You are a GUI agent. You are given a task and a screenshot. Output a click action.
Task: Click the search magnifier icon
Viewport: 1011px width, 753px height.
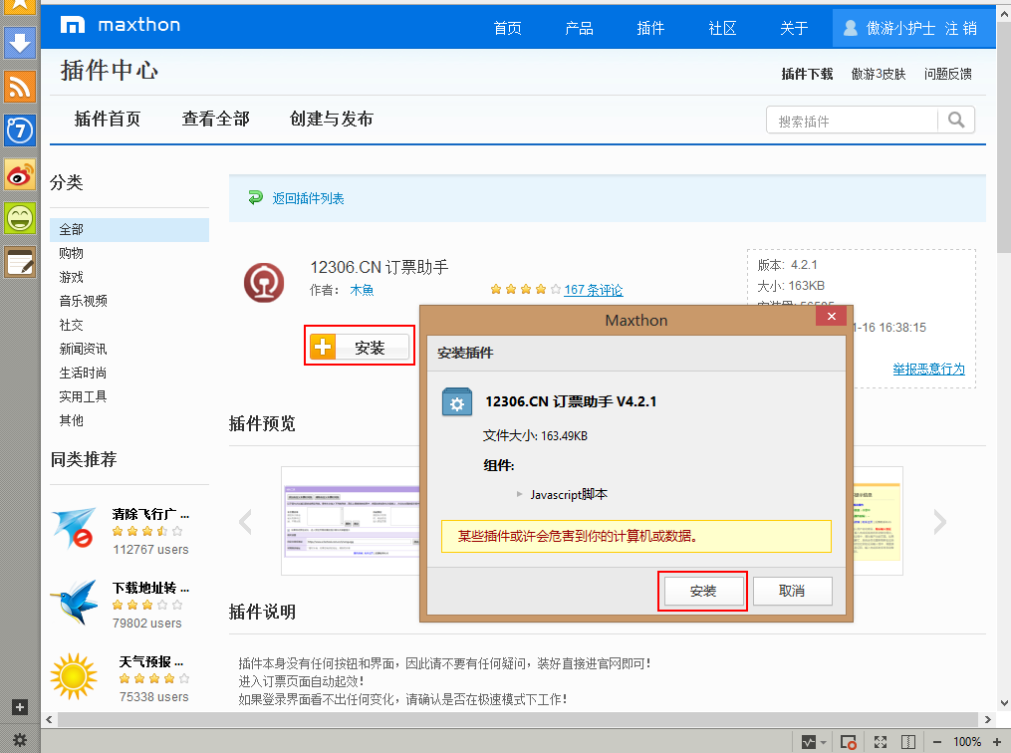tap(956, 120)
